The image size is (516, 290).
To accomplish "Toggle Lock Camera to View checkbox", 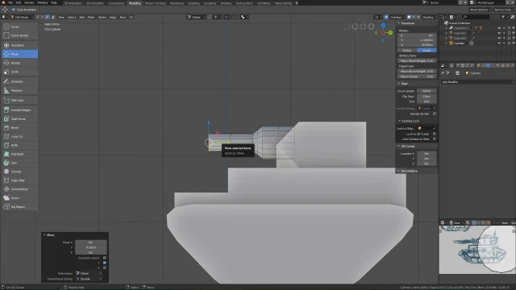I will coord(435,139).
